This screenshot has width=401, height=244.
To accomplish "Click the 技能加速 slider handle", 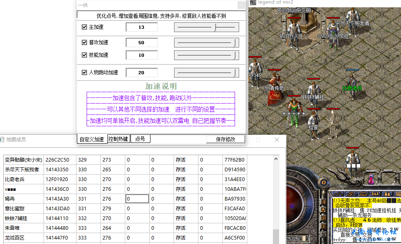I will point(234,55).
